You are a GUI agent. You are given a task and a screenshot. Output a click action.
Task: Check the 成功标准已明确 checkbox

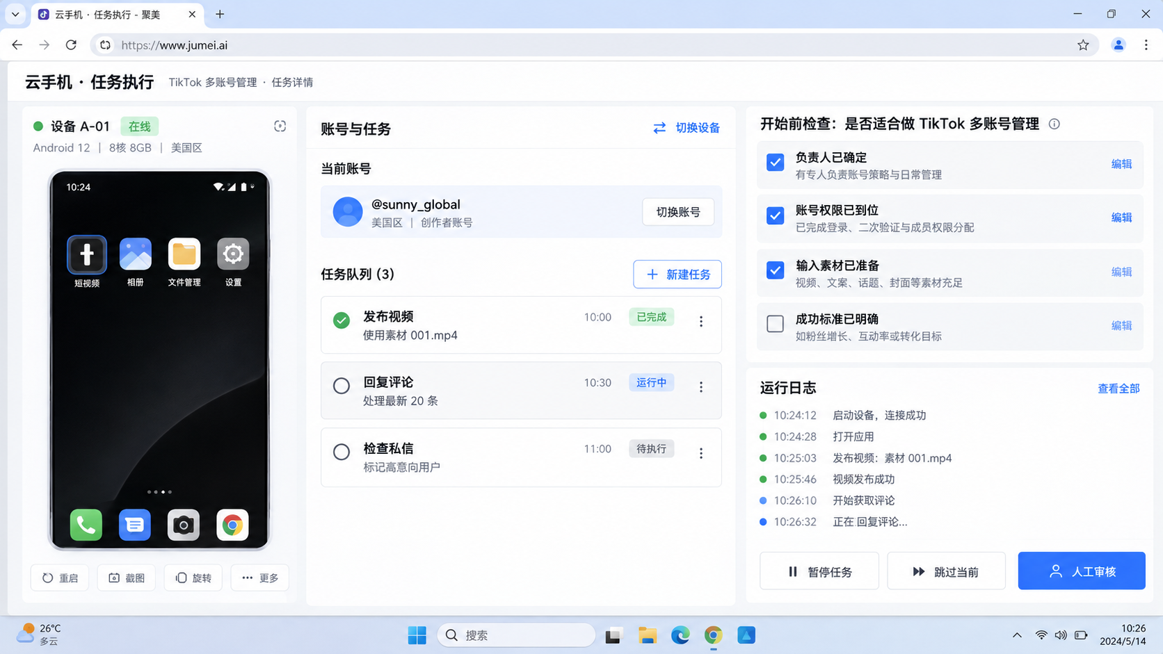776,324
